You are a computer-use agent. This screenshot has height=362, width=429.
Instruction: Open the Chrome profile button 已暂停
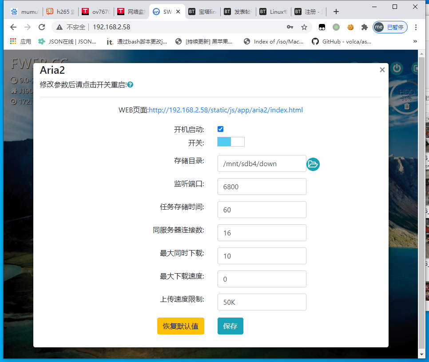pos(390,27)
